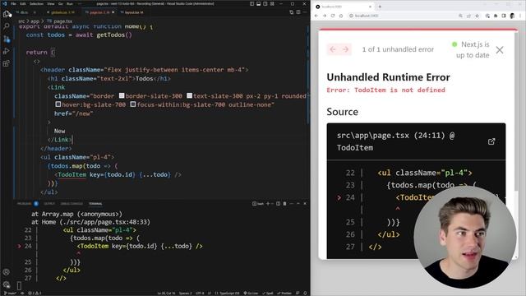Image resolution: width=526 pixels, height=296 pixels.
Task: Close the page.tsx editor tab
Action: tap(113, 12)
